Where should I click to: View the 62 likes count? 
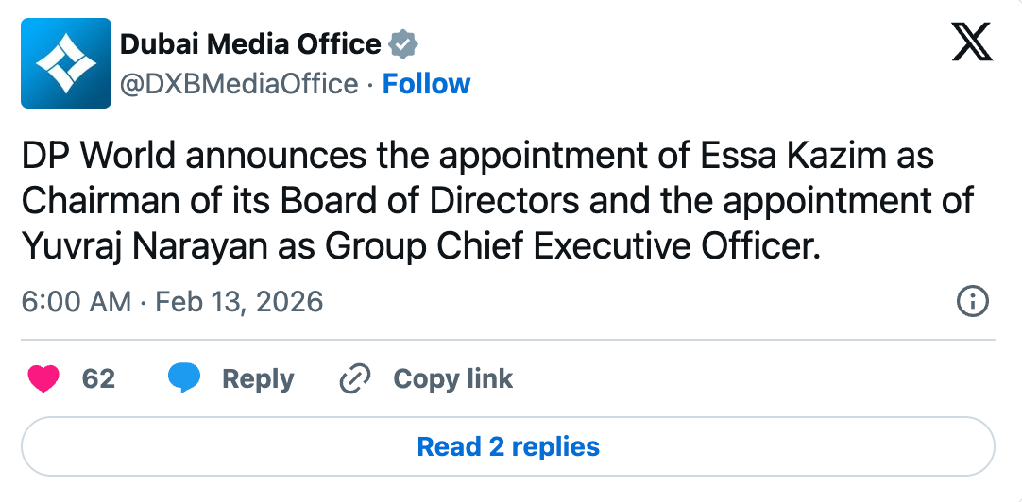[x=98, y=379]
